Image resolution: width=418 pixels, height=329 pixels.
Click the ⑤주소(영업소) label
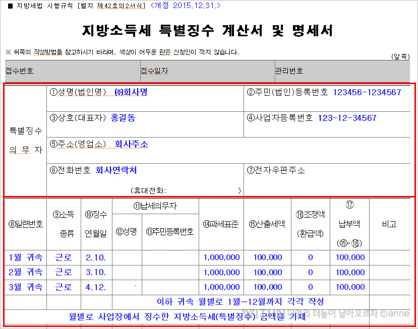point(78,144)
